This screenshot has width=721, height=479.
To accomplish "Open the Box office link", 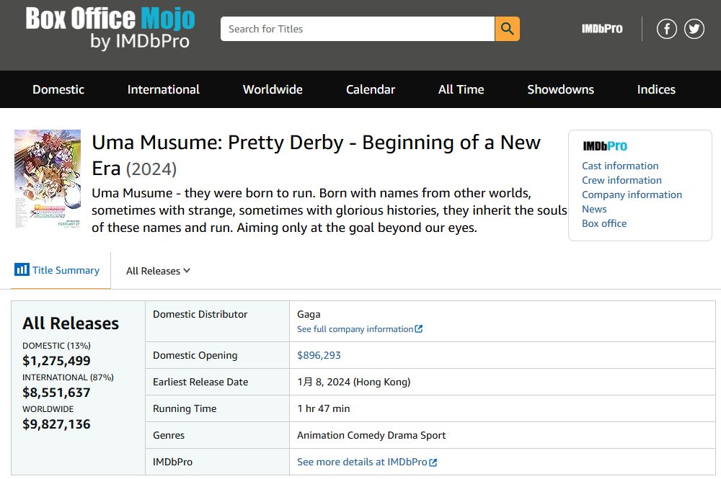I will click(604, 223).
